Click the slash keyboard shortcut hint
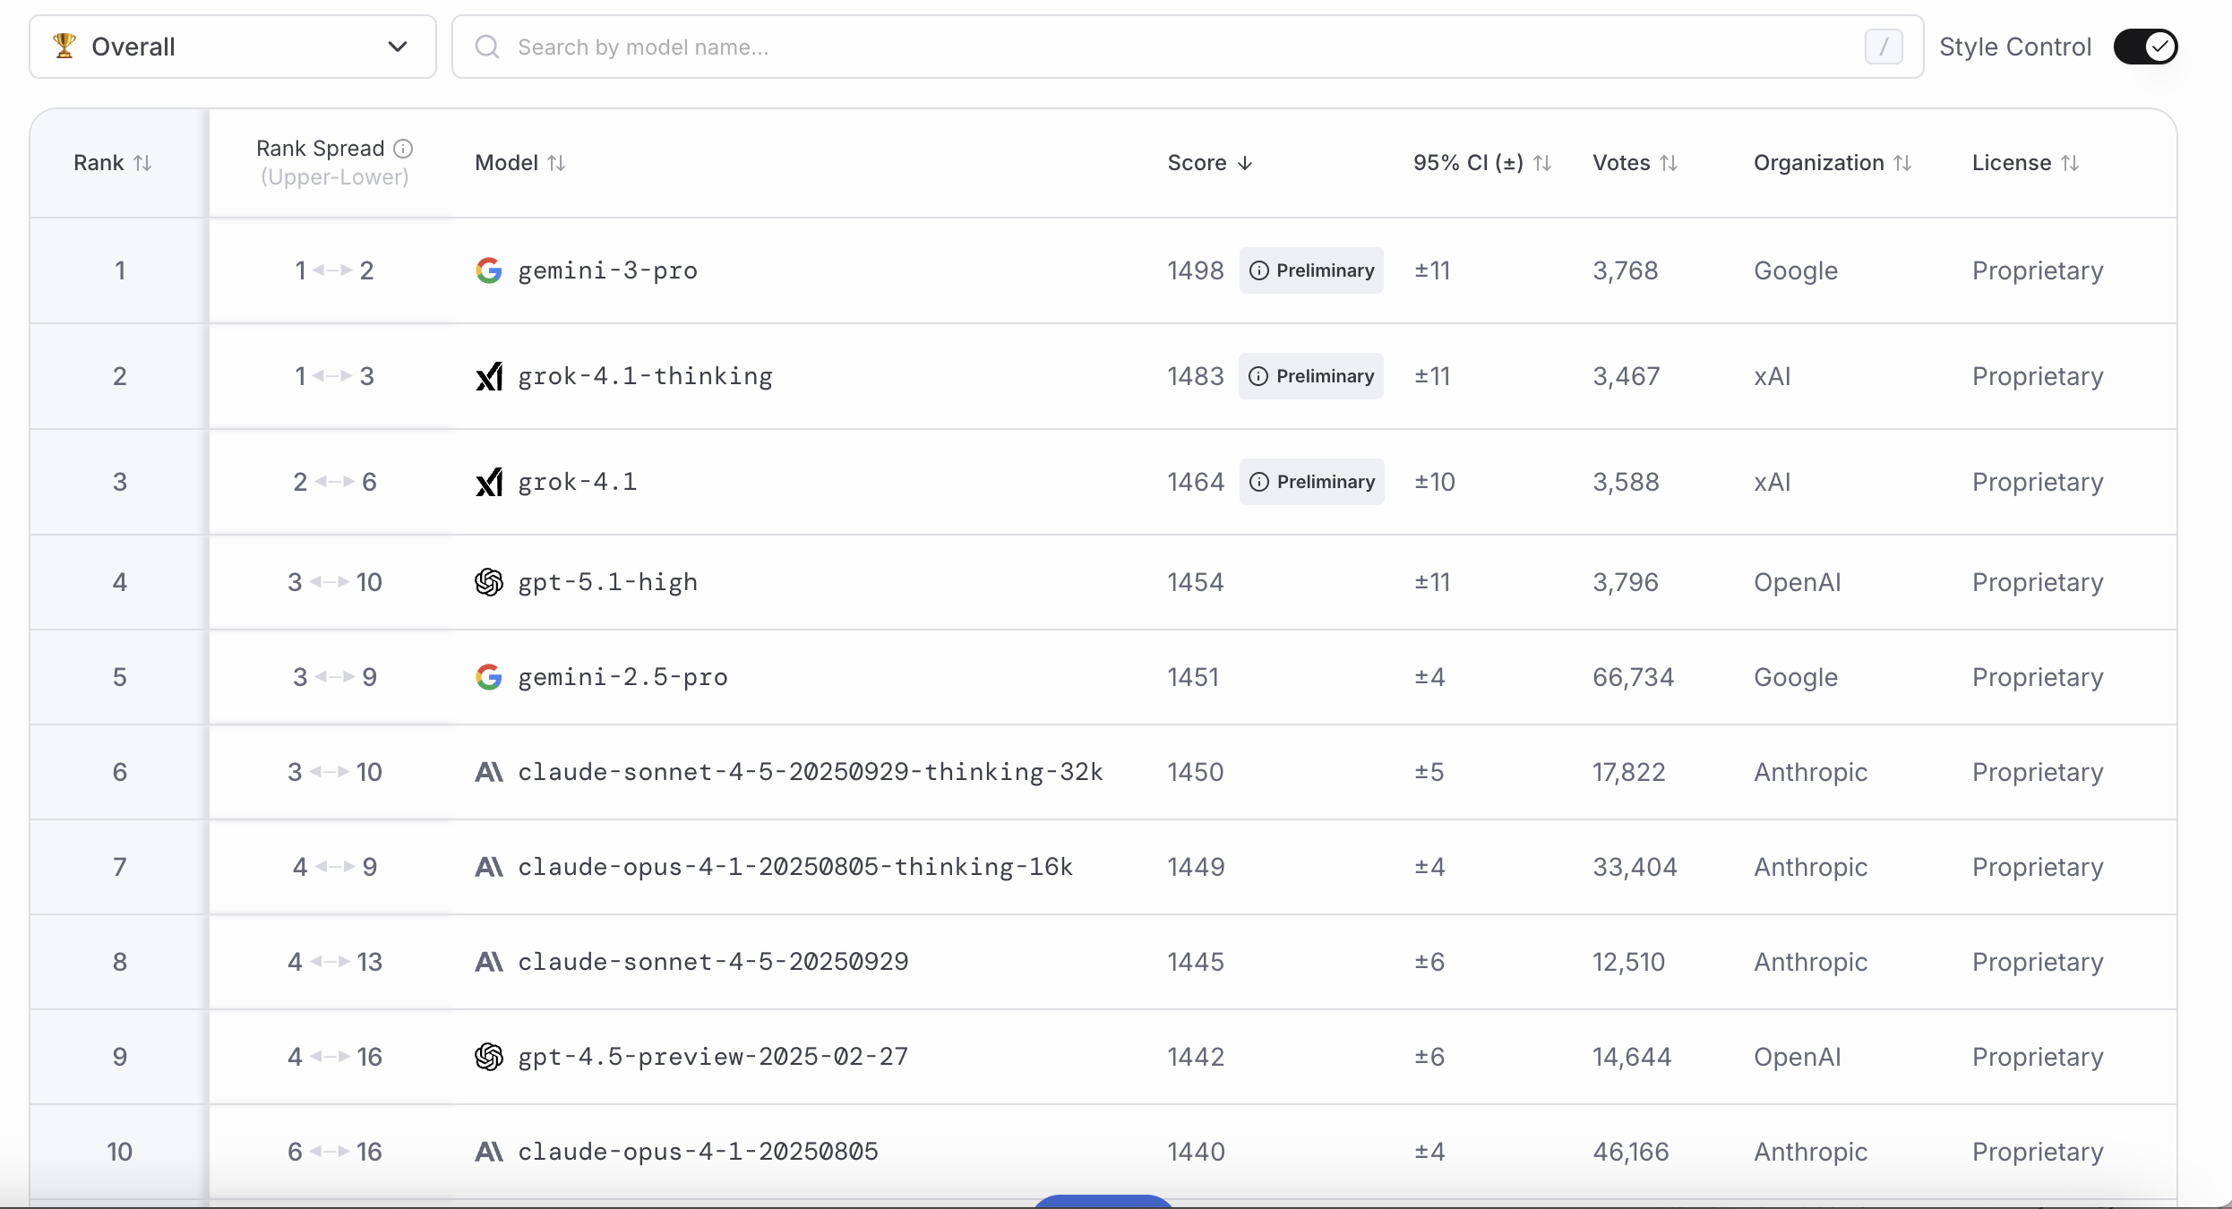The image size is (2232, 1209). pyautogui.click(x=1883, y=47)
